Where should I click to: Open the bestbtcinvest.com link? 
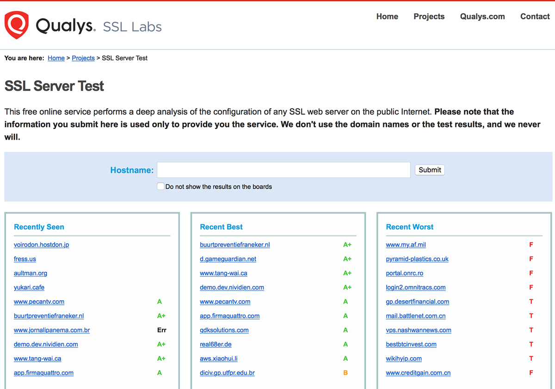pos(411,345)
